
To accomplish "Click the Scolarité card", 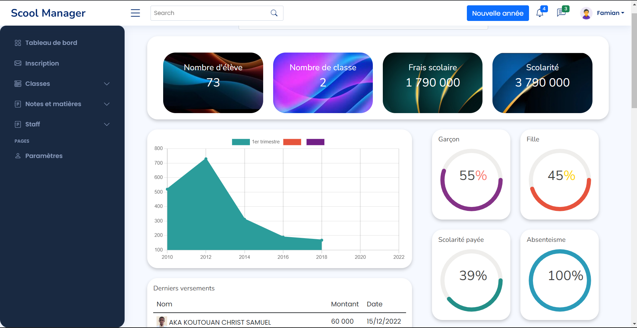I will 542,83.
